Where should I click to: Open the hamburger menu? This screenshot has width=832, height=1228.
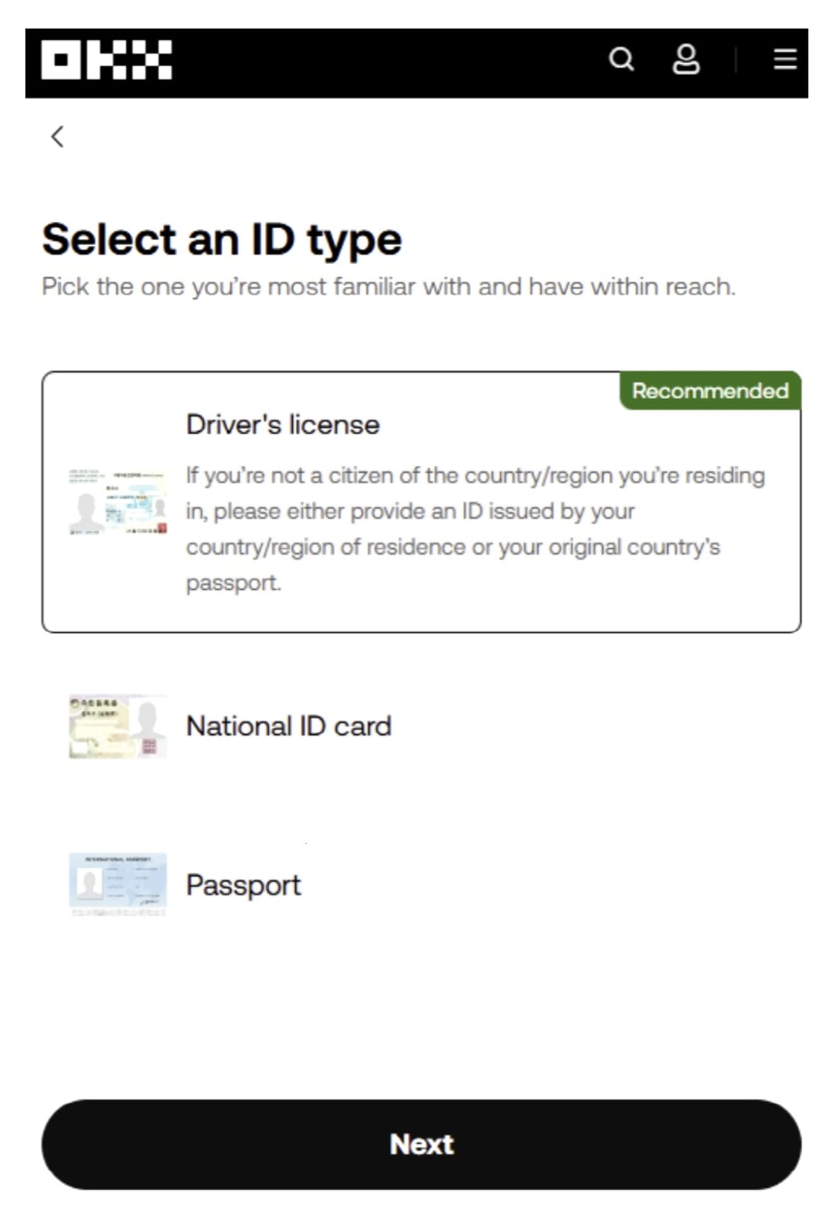tap(785, 60)
